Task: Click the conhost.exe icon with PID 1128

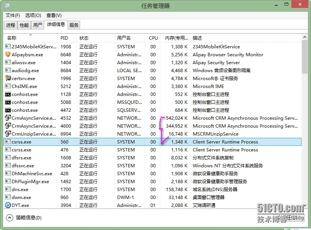Action: (8, 94)
